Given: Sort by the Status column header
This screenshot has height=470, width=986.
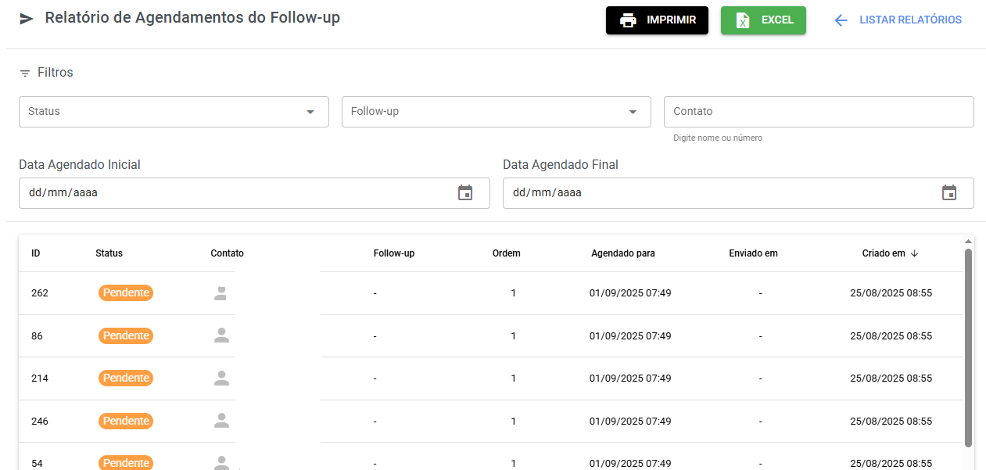Looking at the screenshot, I should click(x=109, y=253).
